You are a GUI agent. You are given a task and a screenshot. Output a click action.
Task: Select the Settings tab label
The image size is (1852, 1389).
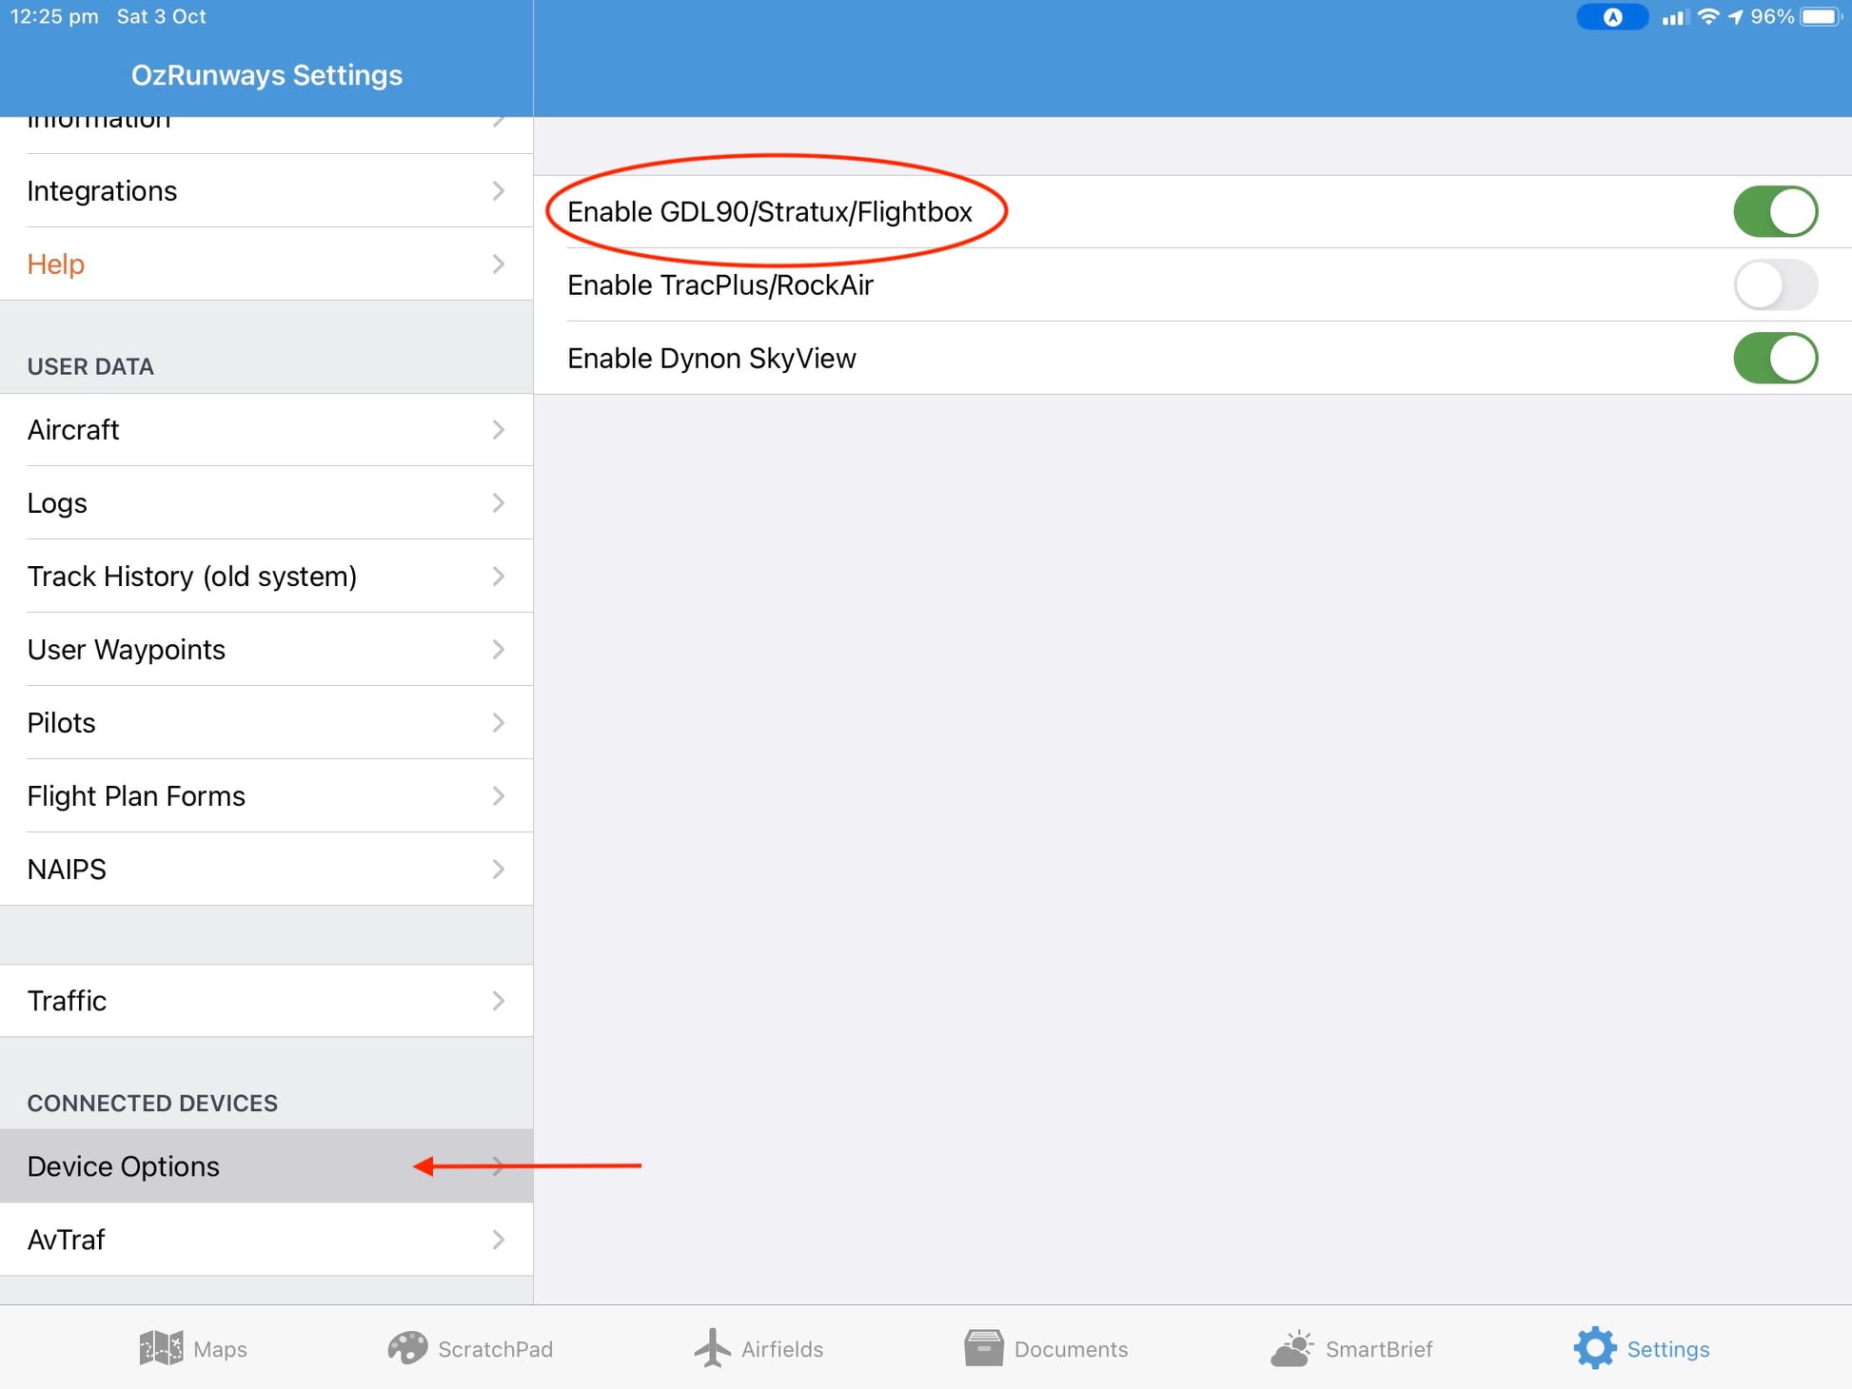[x=1668, y=1349]
